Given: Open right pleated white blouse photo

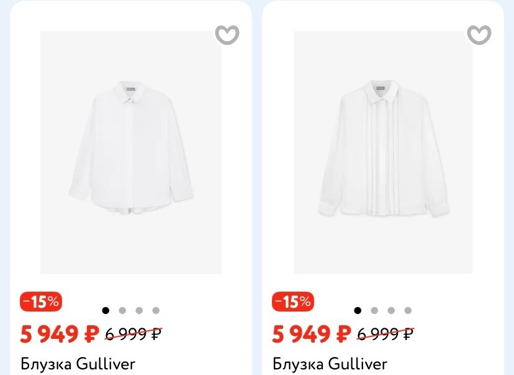Looking at the screenshot, I should coord(383,152).
